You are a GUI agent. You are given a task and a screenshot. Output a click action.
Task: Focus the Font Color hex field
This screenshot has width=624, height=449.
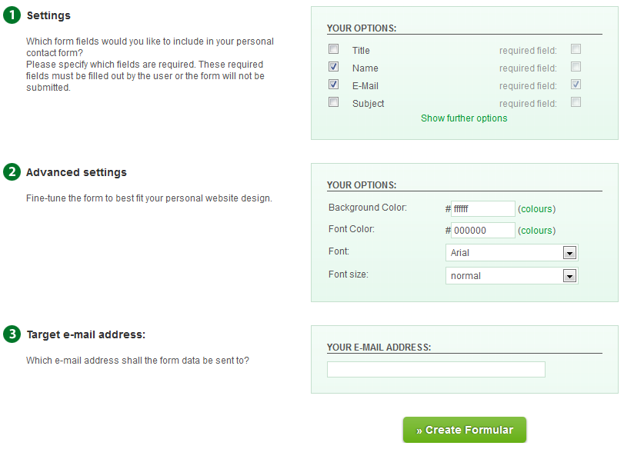[x=482, y=231]
